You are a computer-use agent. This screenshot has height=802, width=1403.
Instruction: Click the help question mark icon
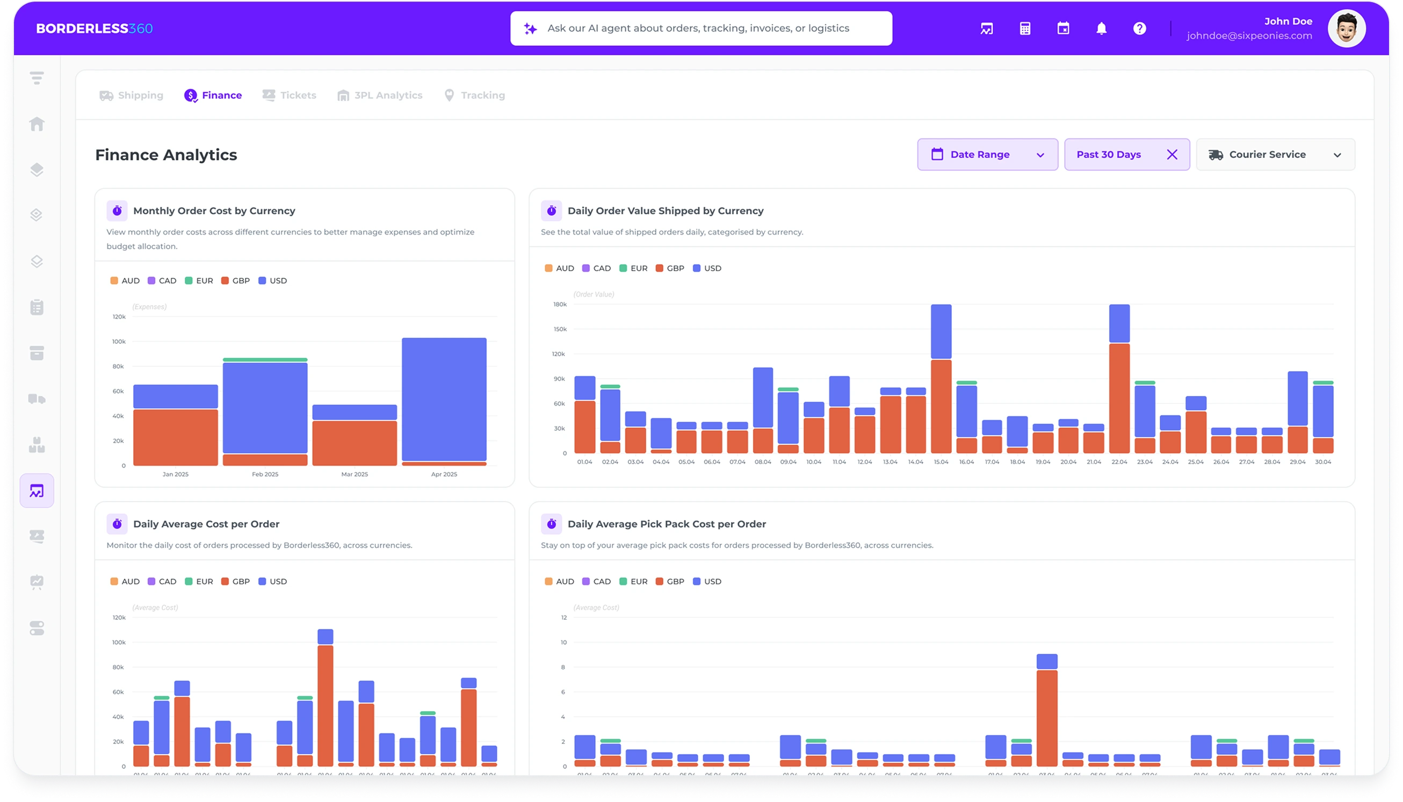1139,28
